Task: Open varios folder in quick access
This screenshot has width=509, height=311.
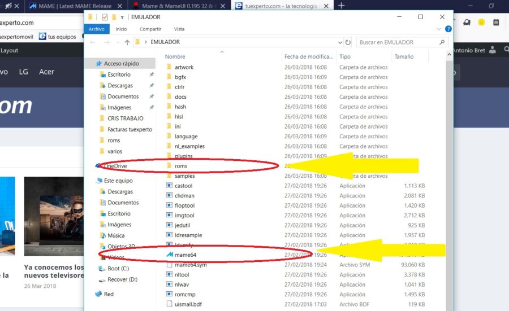Action: point(115,151)
